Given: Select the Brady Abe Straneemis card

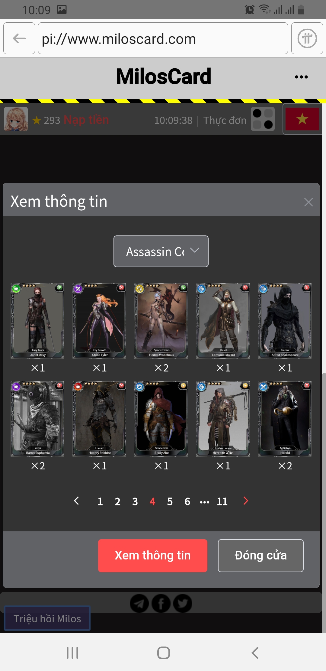Looking at the screenshot, I should (161, 419).
